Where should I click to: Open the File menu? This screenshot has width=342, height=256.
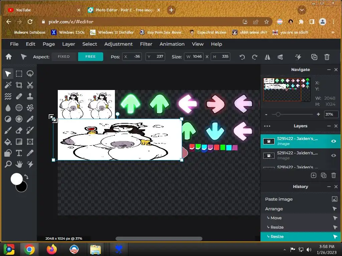[x=14, y=44]
